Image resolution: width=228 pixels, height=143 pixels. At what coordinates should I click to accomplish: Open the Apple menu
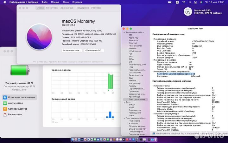click(x=5, y=2)
